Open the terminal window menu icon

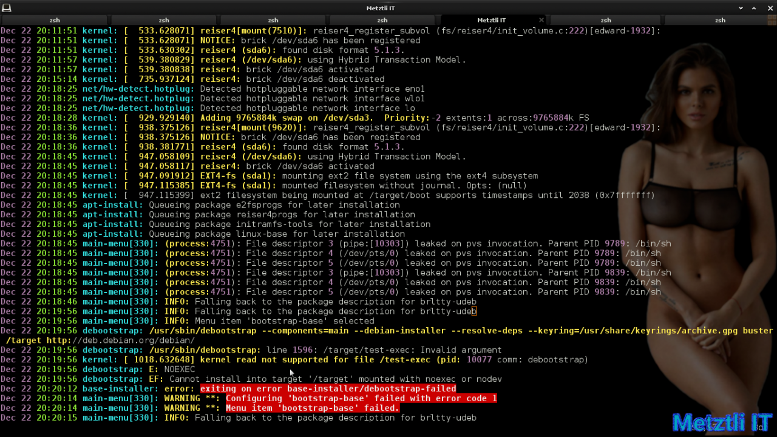coord(5,8)
